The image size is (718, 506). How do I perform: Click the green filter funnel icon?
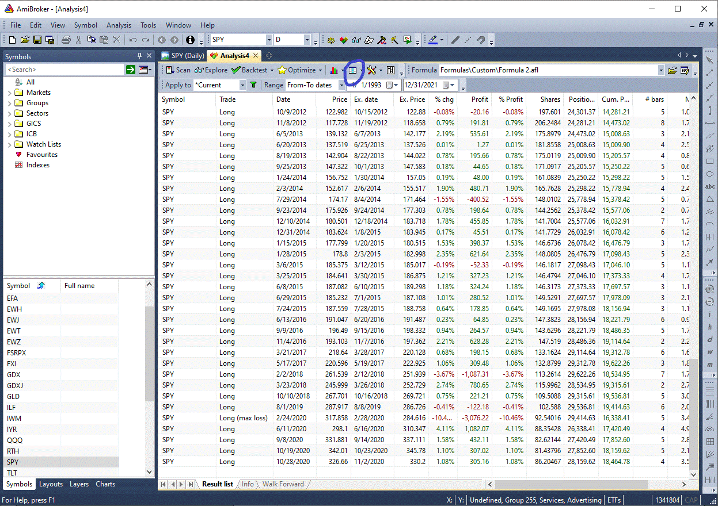[x=253, y=85]
